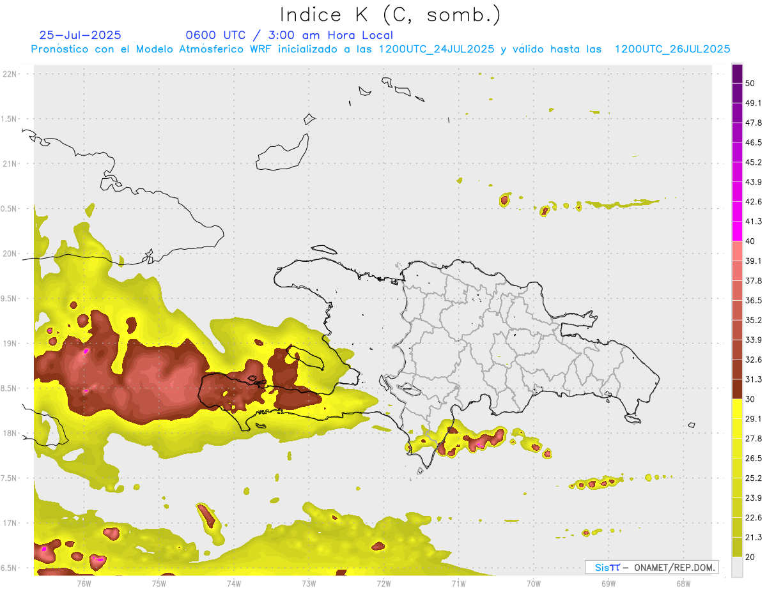Click the longitude label "75W"
This screenshot has height=592, width=767.
tap(159, 583)
